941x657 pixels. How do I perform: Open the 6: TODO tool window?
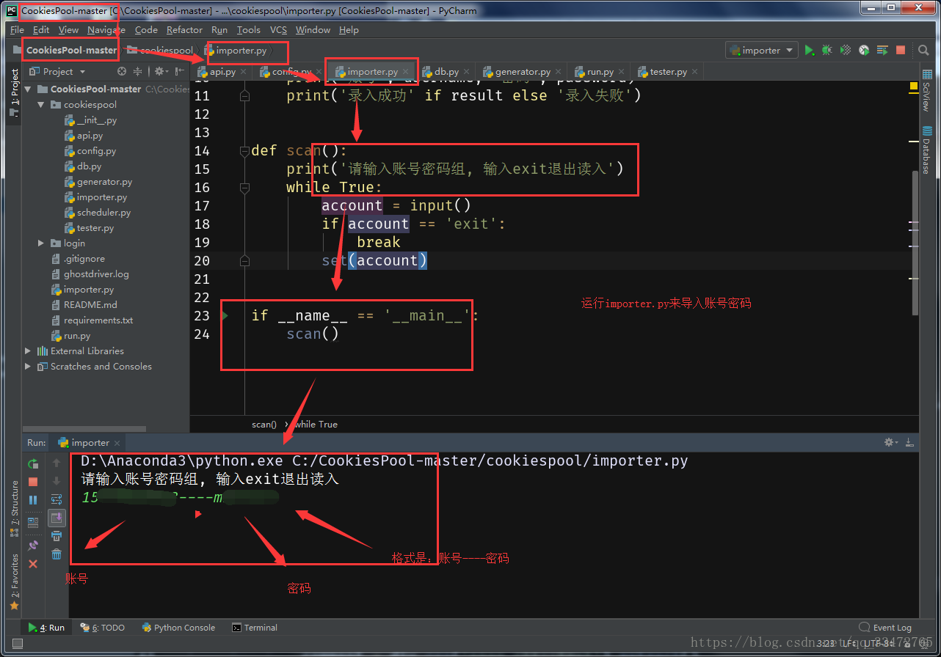[103, 628]
